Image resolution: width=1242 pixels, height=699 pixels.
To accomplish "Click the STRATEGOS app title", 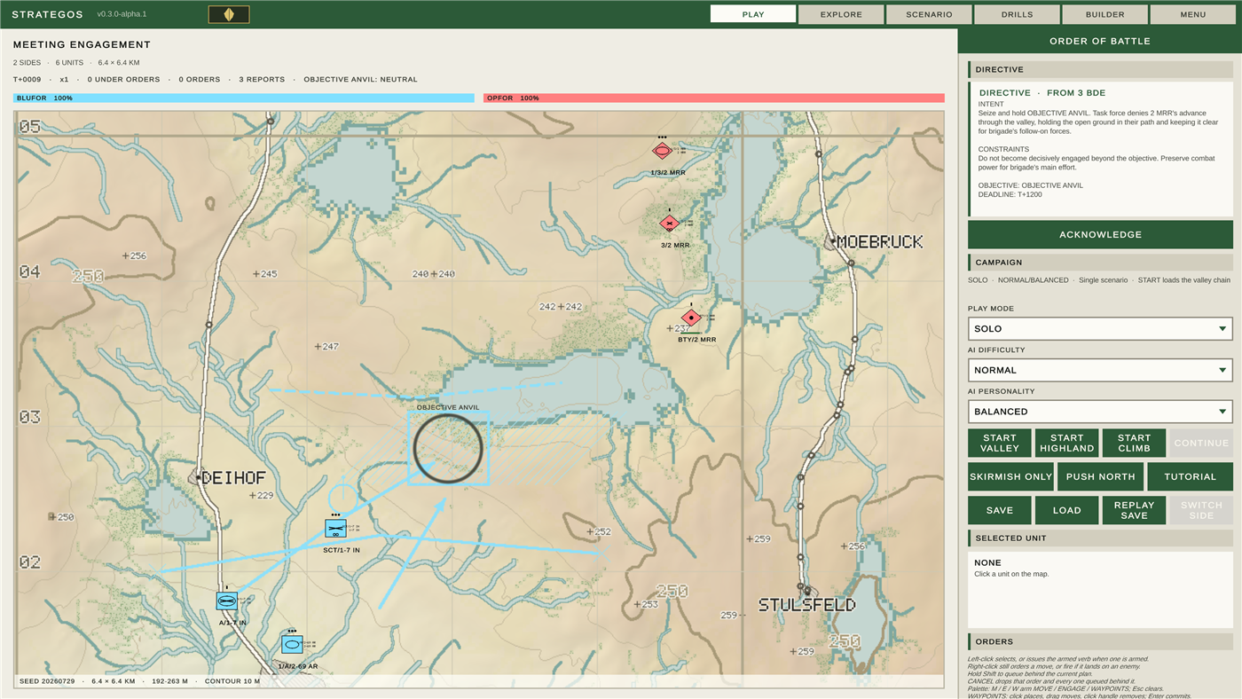I will 47,14.
